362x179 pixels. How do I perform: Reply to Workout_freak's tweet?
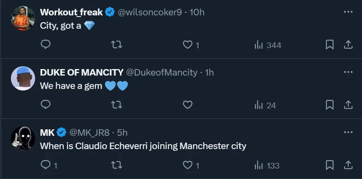click(46, 45)
